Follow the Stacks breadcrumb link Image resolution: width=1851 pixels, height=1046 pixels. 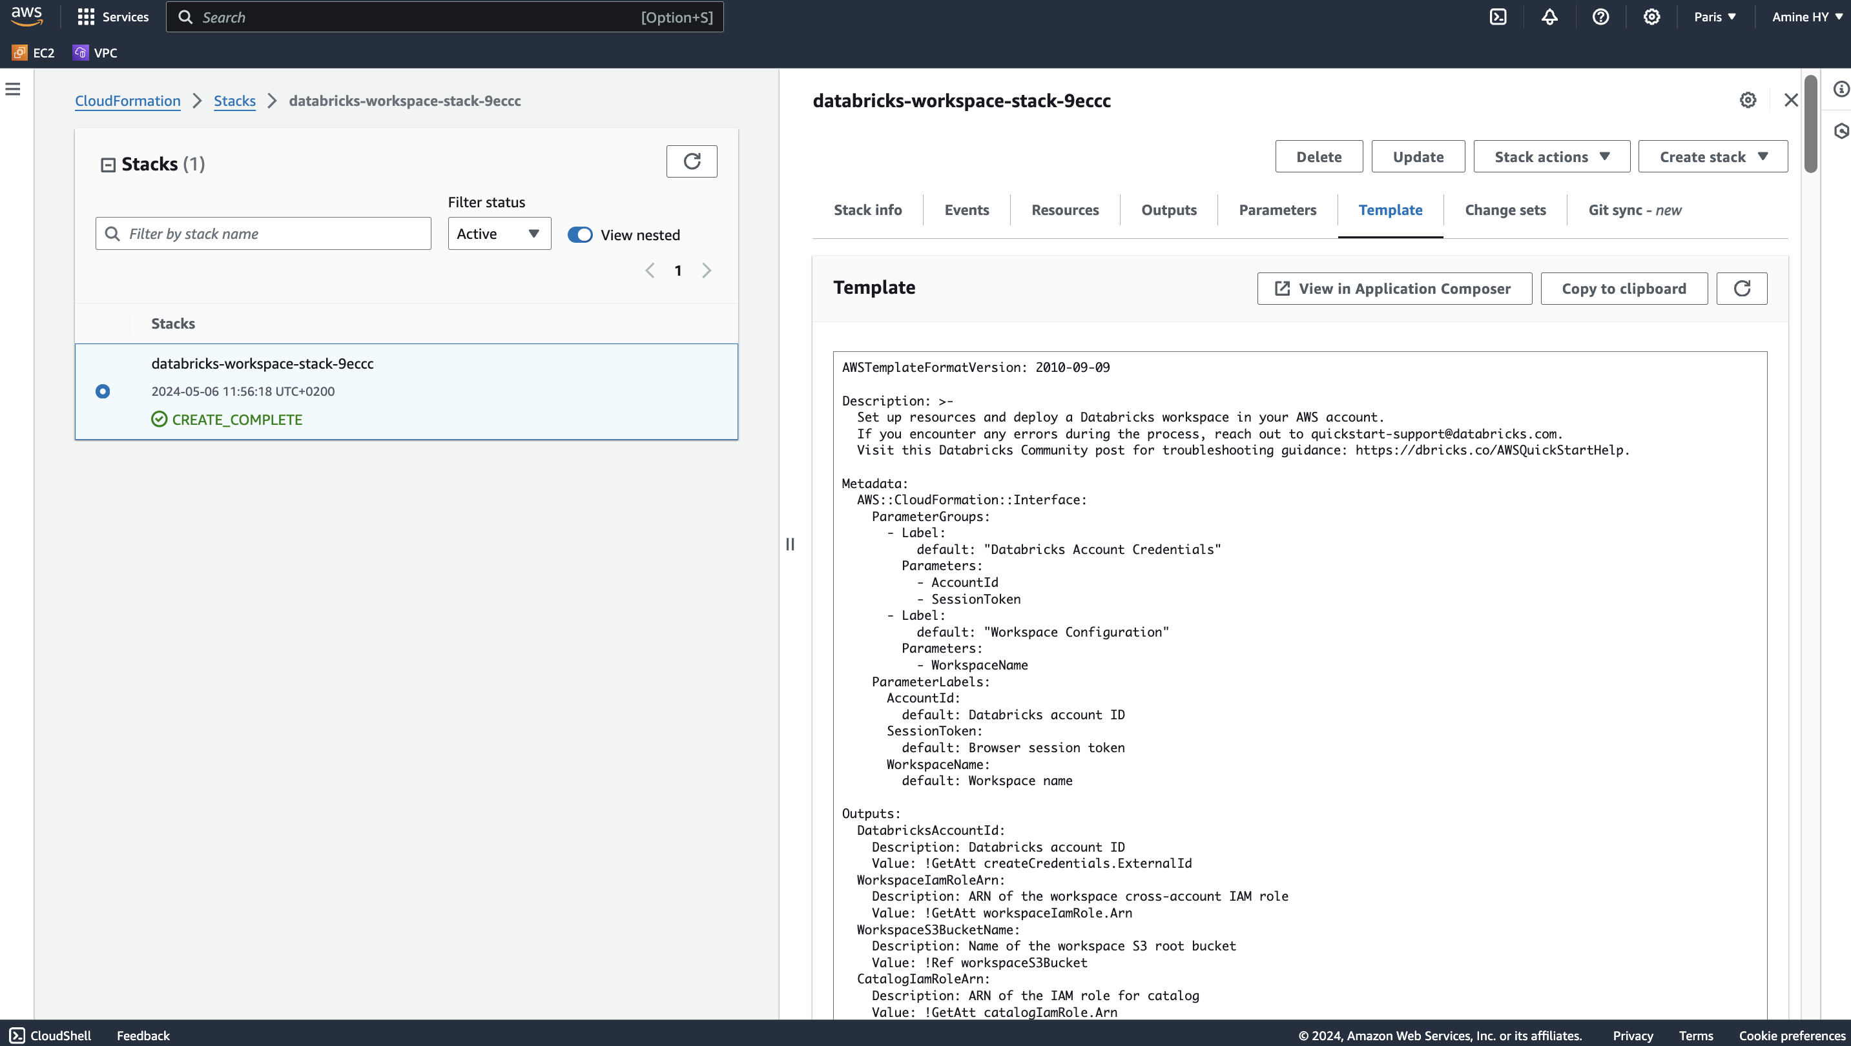[234, 101]
